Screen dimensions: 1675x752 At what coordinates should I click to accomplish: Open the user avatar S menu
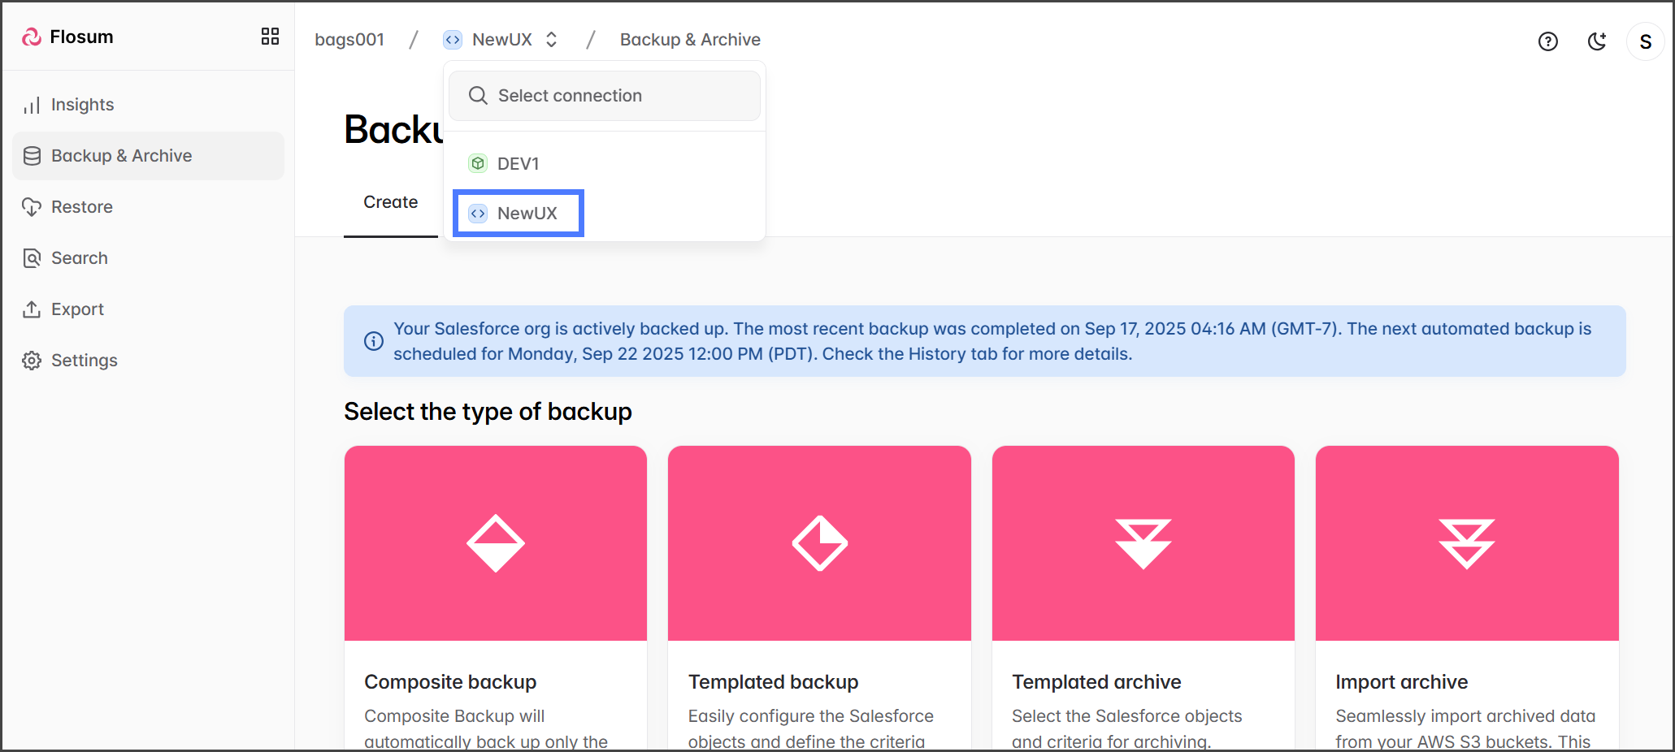click(x=1645, y=41)
